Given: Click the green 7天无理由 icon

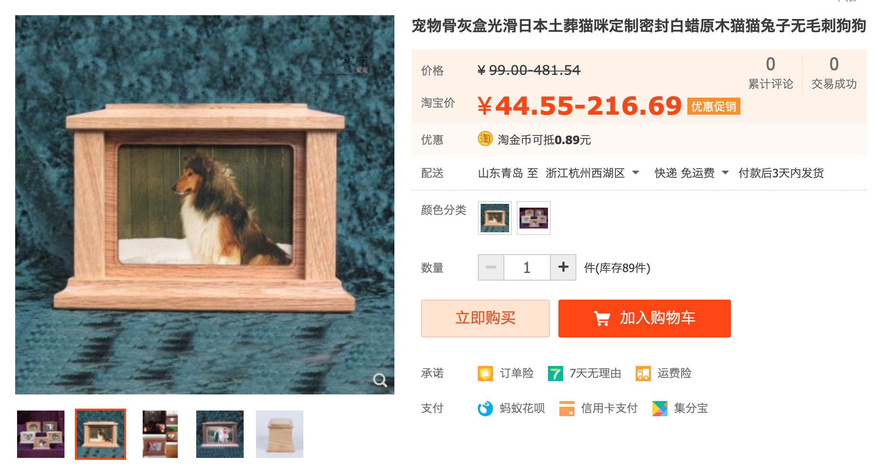Looking at the screenshot, I should [556, 374].
